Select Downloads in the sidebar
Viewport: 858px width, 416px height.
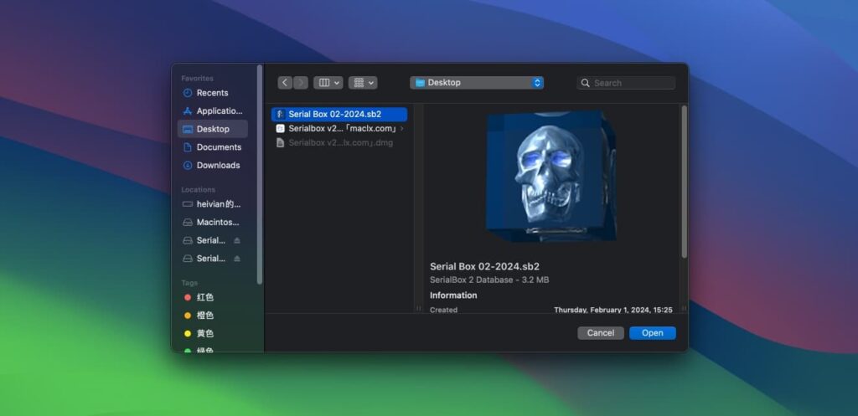coord(212,165)
